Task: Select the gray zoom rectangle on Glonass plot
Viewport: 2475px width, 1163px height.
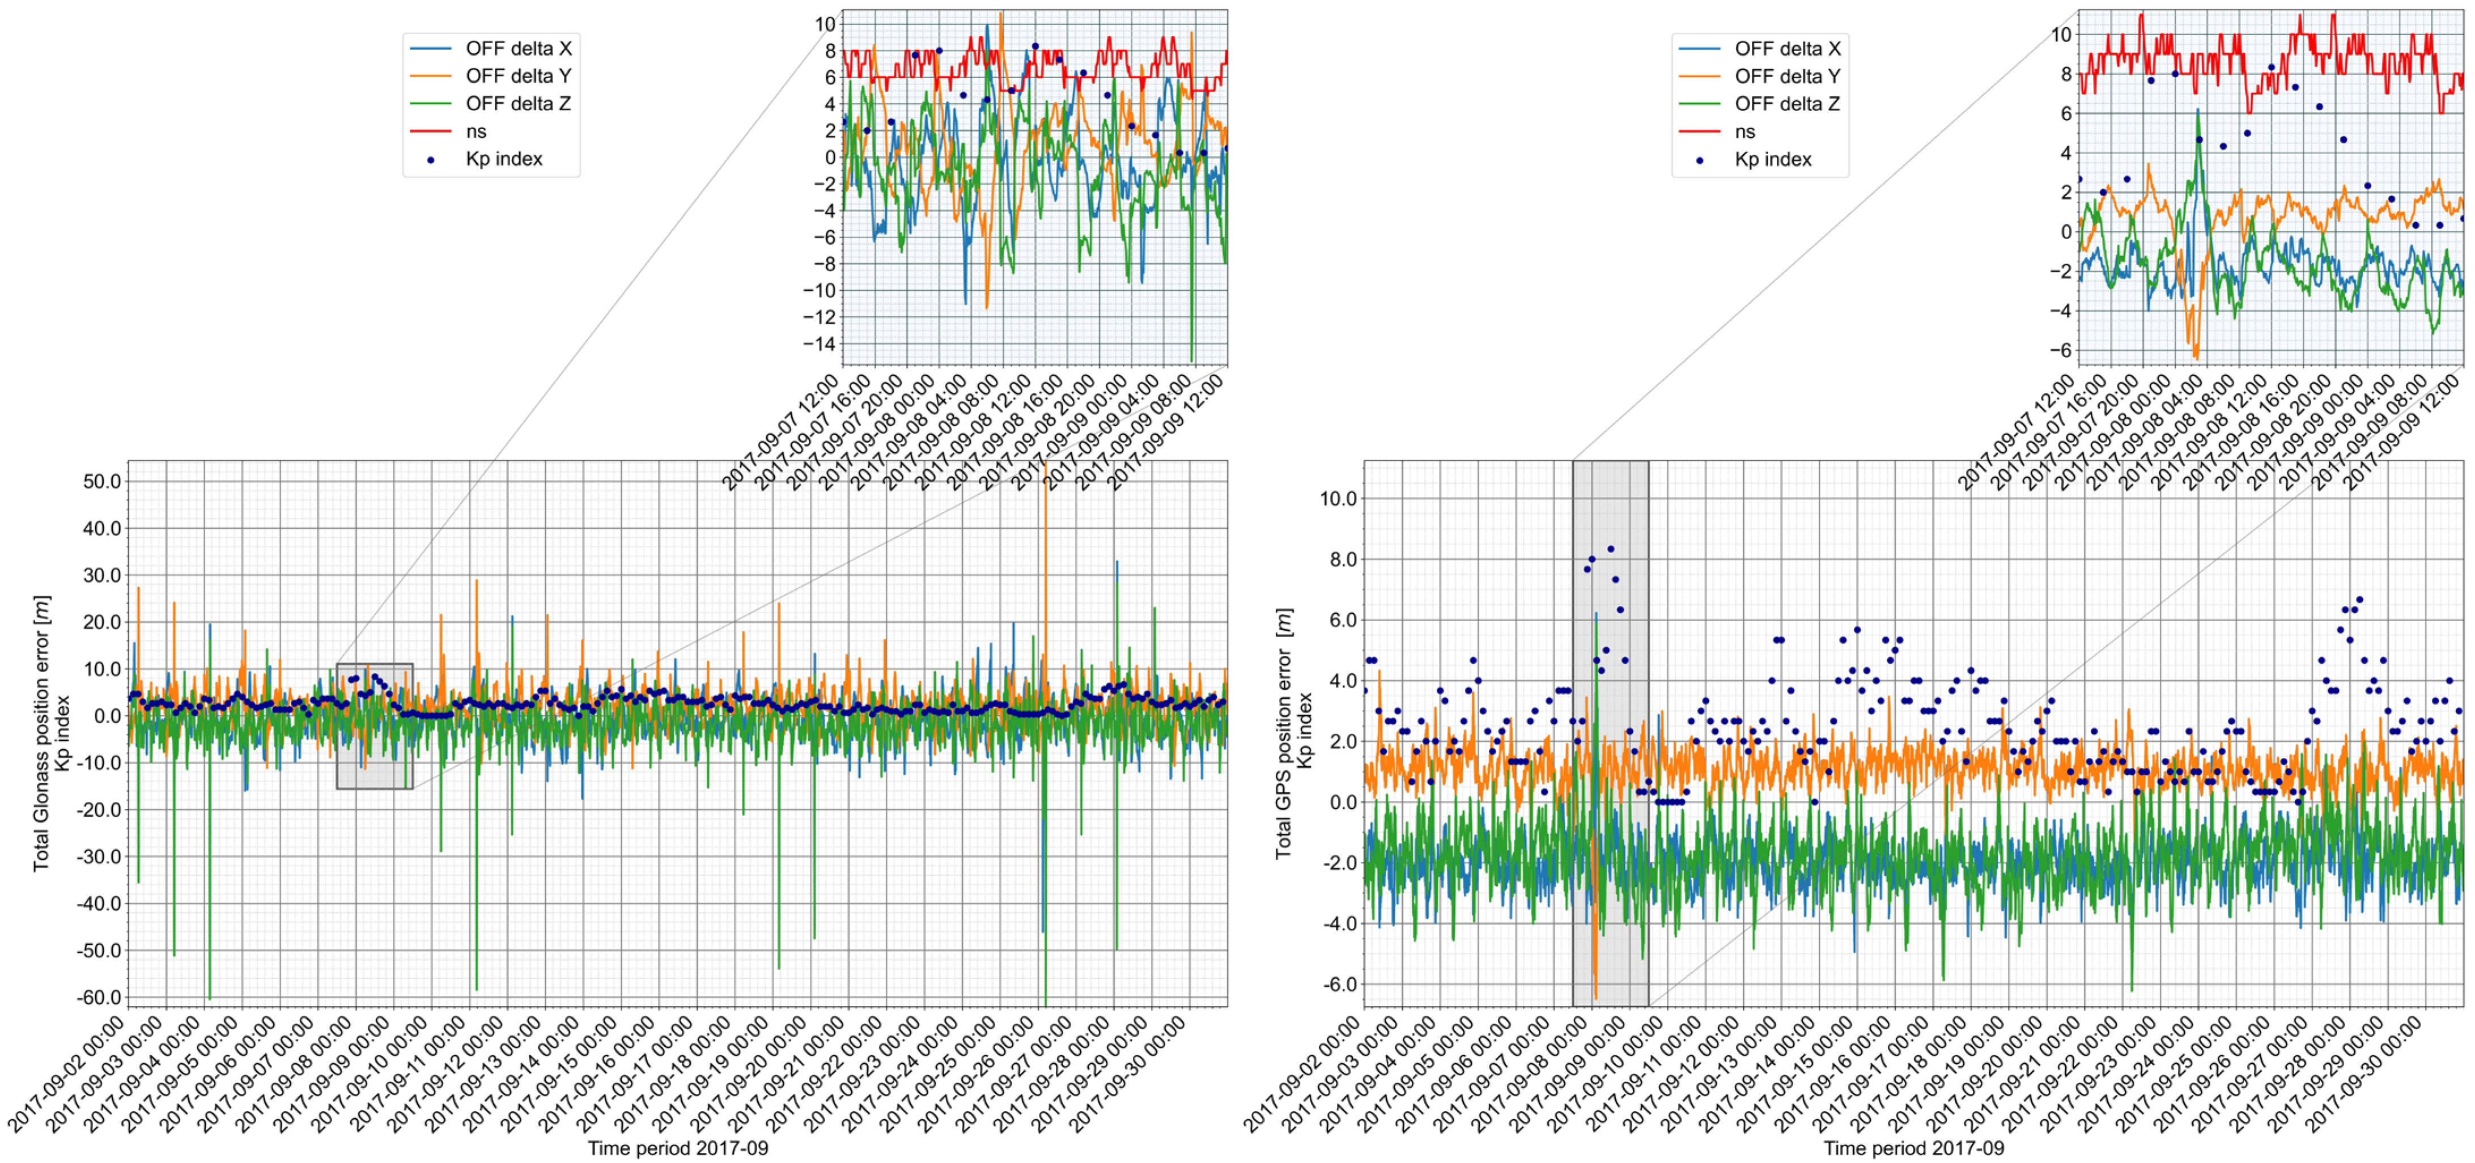Action: pos(375,725)
